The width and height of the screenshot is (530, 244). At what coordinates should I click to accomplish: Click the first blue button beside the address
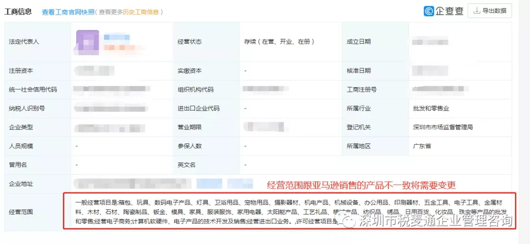click(209, 184)
